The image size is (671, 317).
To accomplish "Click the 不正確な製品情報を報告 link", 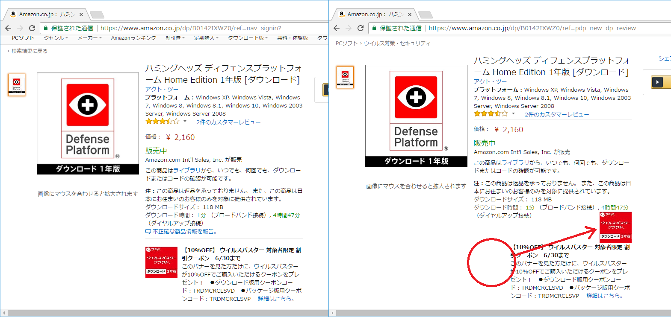I will (184, 231).
